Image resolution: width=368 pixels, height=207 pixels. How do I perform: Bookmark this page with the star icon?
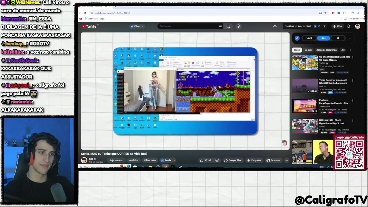(325, 13)
